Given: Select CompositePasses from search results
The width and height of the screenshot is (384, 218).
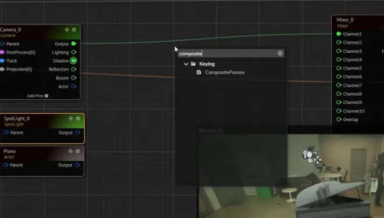Looking at the screenshot, I should click(225, 72).
